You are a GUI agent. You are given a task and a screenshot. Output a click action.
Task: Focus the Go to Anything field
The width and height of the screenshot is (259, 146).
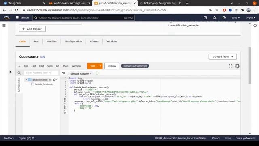(41, 73)
